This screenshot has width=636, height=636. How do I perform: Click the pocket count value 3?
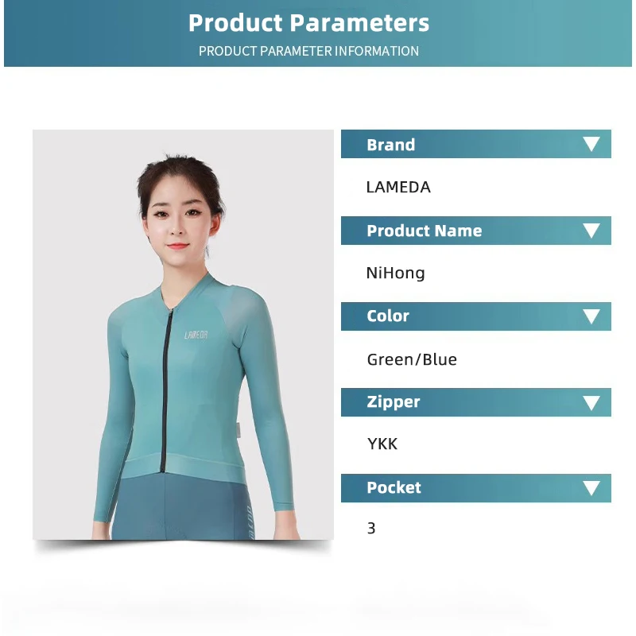tap(371, 529)
